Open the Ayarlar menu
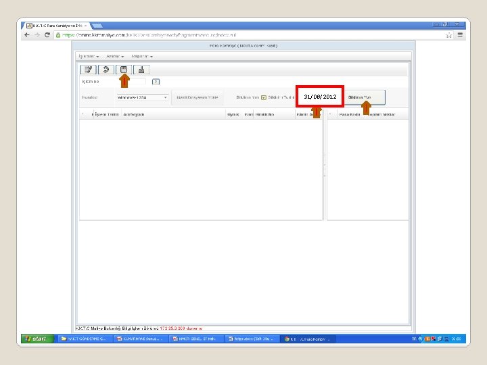This screenshot has height=365, width=487. (115, 56)
